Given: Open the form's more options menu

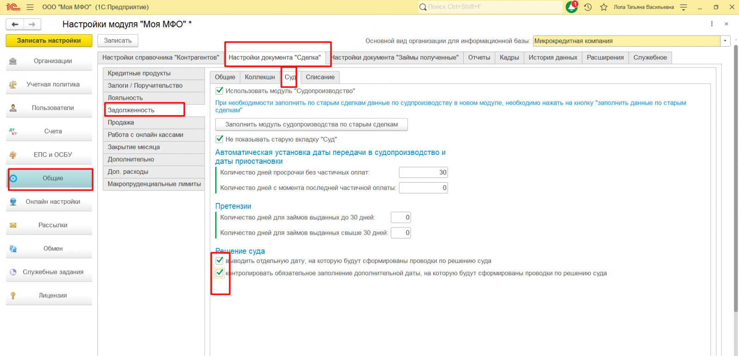Looking at the screenshot, I should [712, 24].
